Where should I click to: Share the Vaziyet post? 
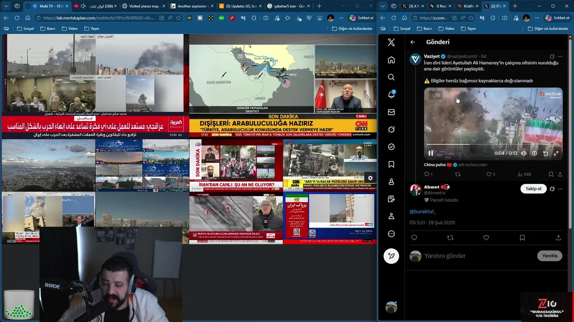click(560, 174)
